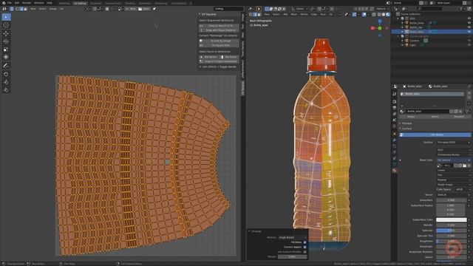Image resolution: width=473 pixels, height=266 pixels.
Task: Click the Subsurface Color white swatch
Action: [x=452, y=220]
